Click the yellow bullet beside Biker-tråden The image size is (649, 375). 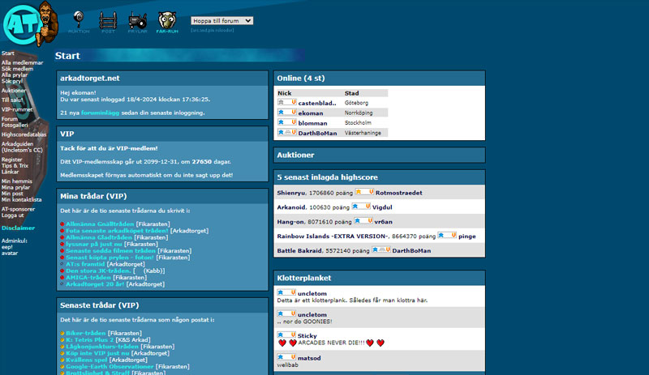tap(62, 332)
